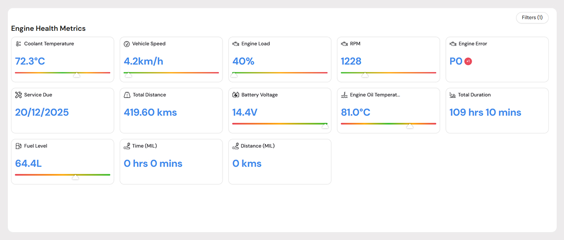Click the Time (MIL) icon
The image size is (564, 240).
(x=126, y=146)
